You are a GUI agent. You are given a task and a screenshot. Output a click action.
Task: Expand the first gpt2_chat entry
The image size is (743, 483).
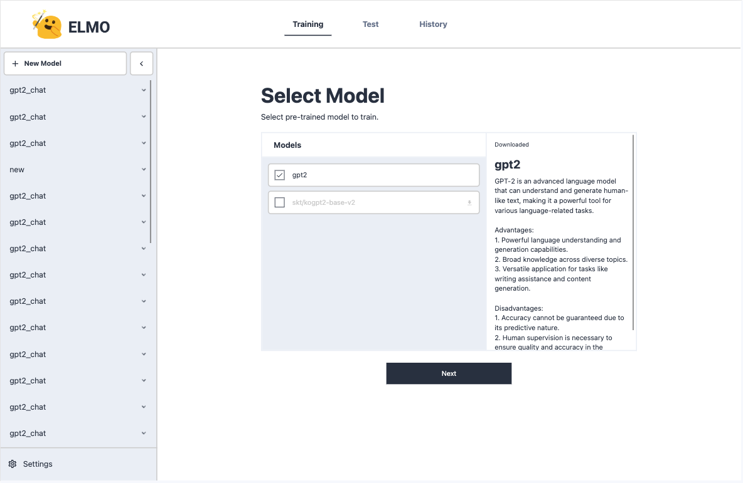coord(144,90)
